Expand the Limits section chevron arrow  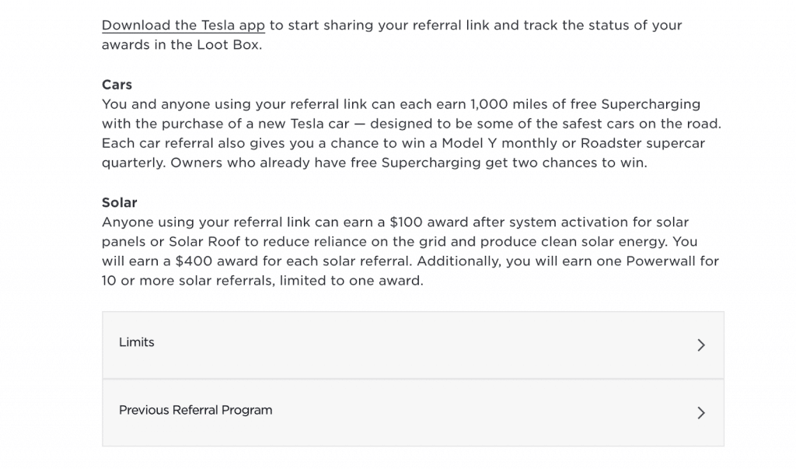[x=701, y=345]
